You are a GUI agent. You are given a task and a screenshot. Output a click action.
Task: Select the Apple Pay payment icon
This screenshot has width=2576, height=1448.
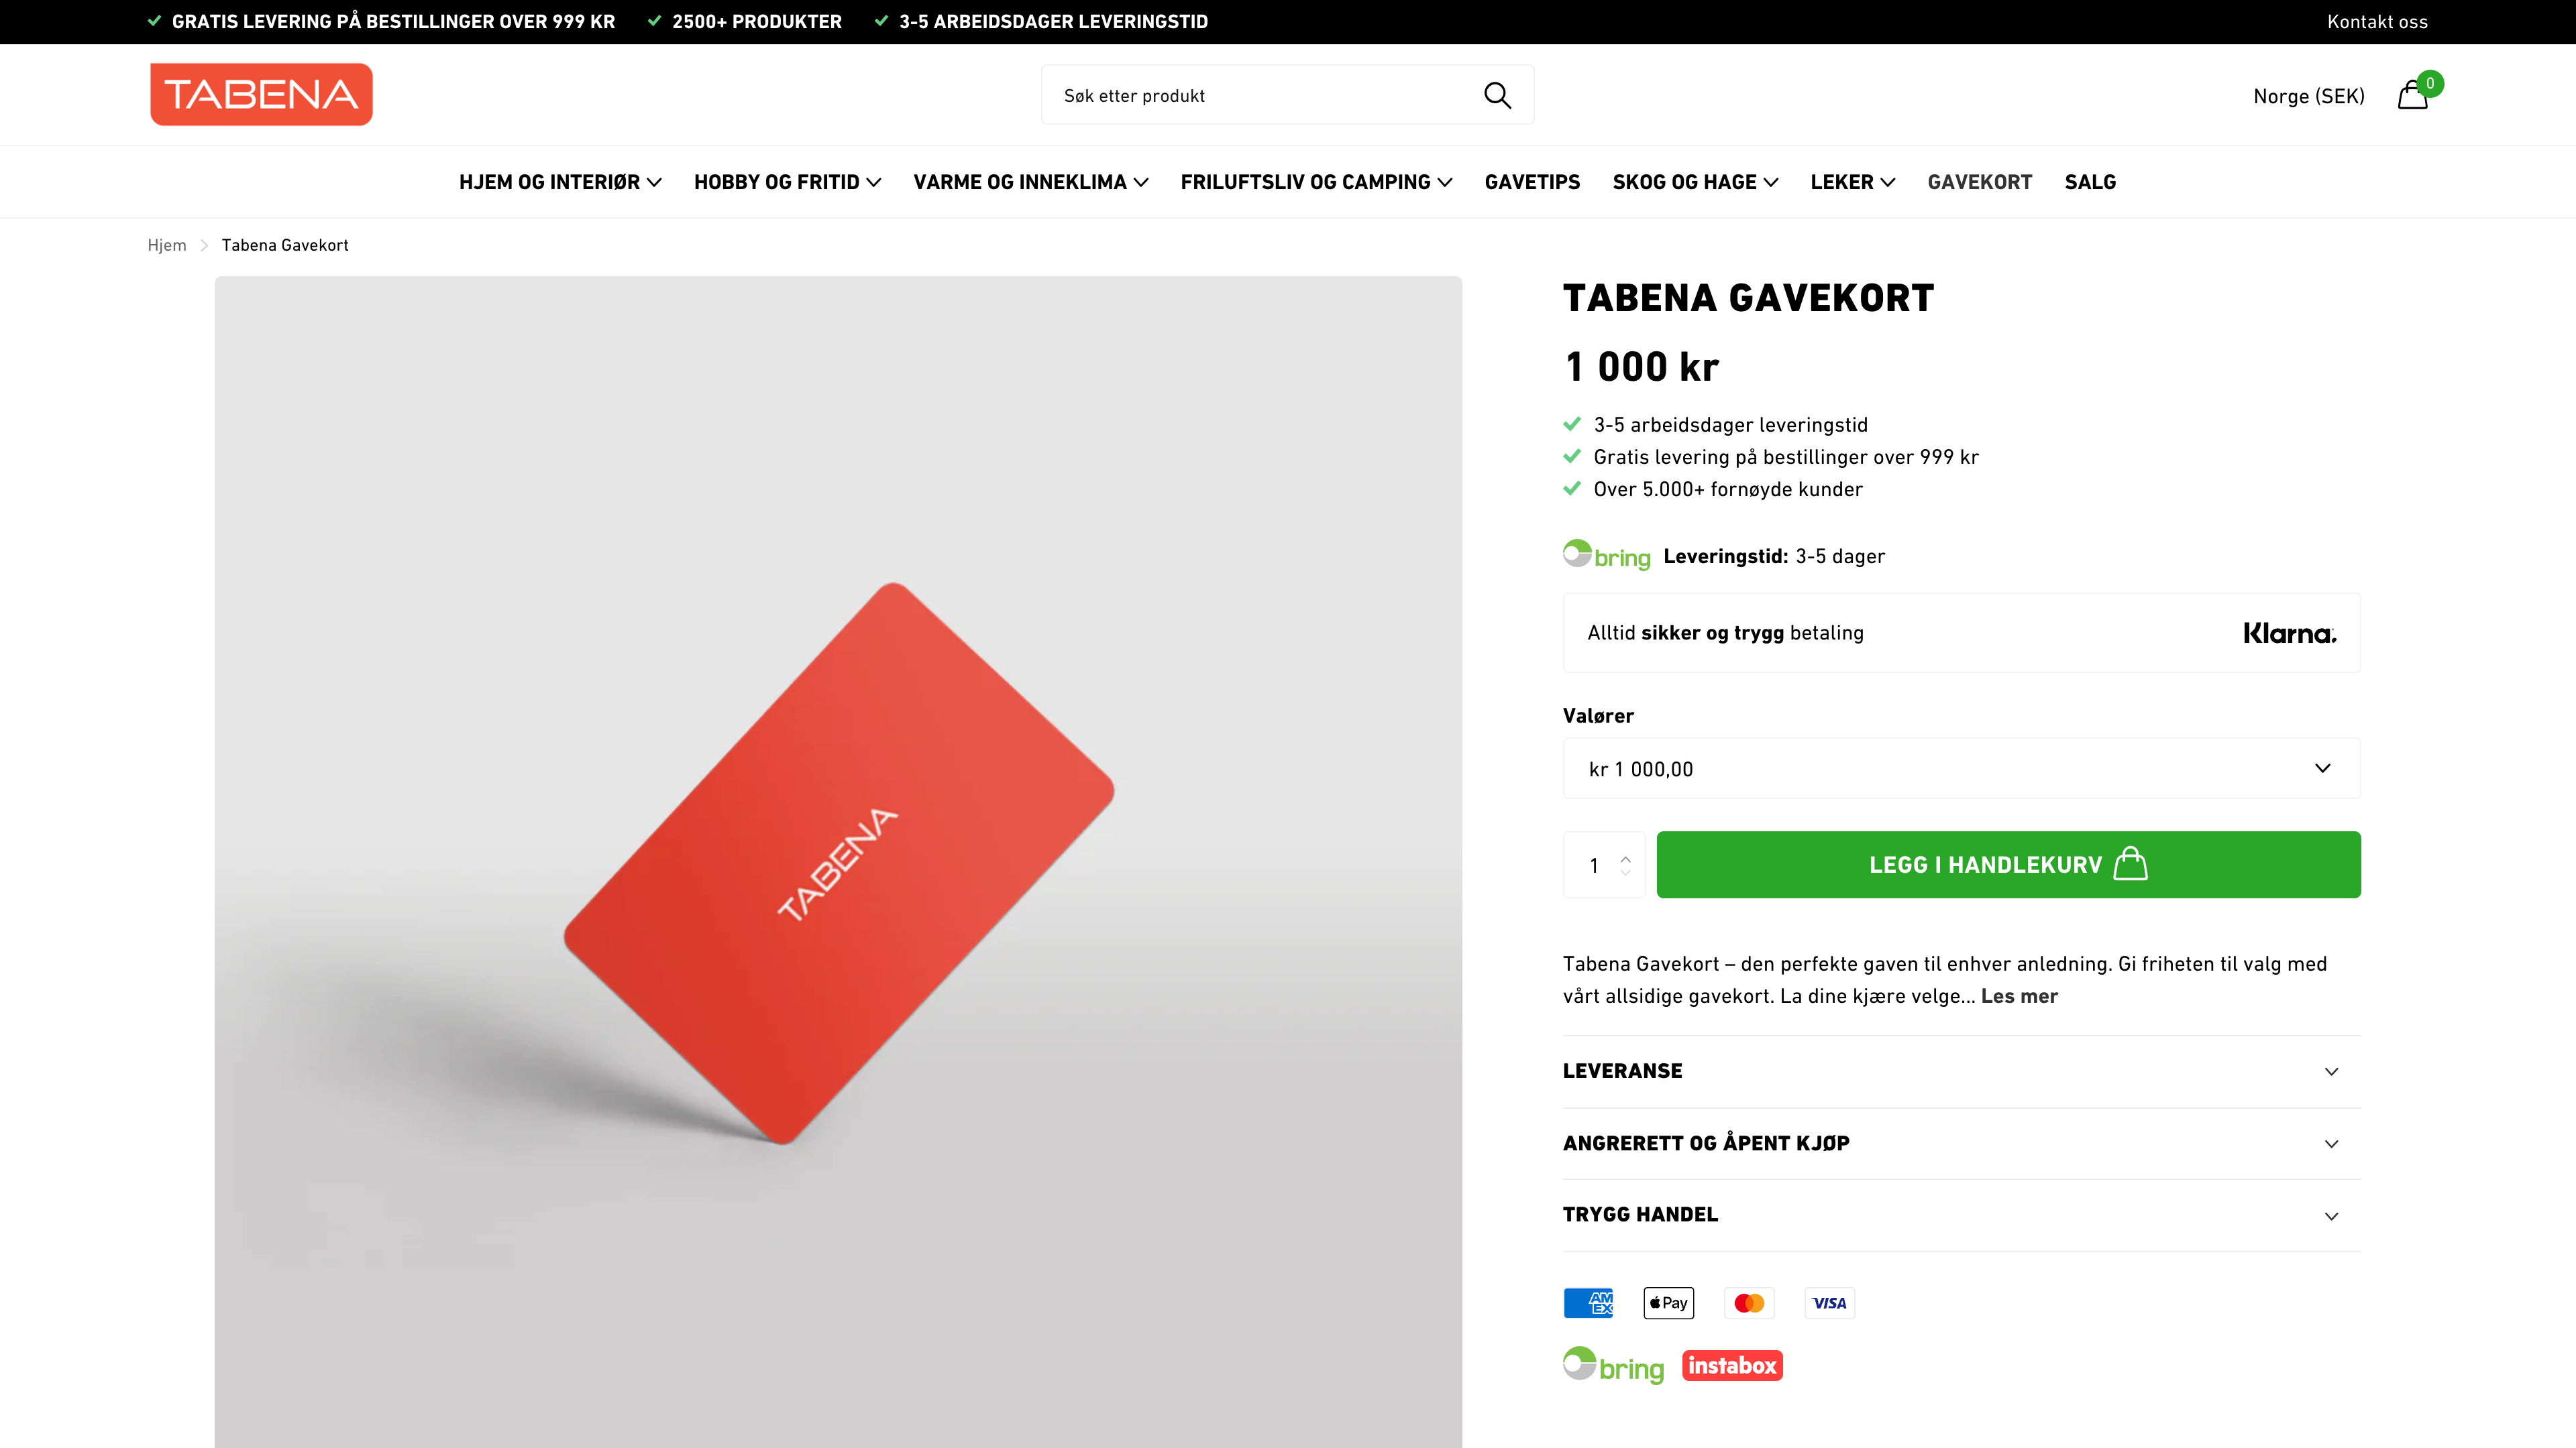[1668, 1302]
